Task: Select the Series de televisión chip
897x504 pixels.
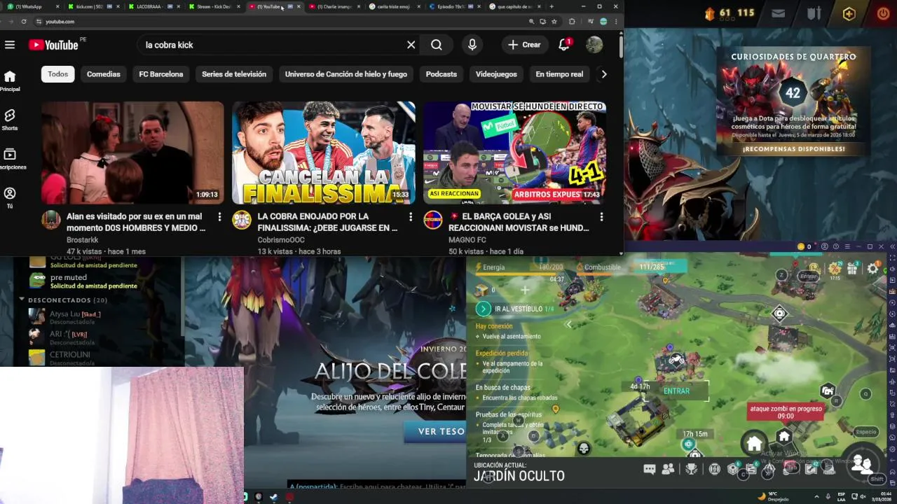Action: tap(234, 74)
